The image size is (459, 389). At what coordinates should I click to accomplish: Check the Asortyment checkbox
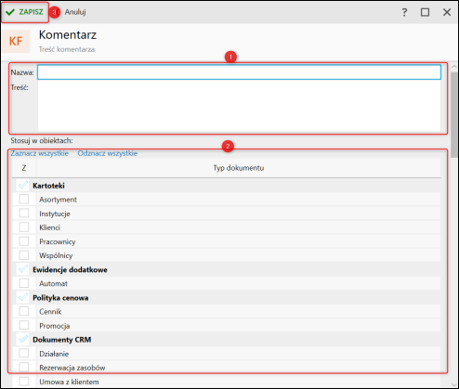[24, 199]
